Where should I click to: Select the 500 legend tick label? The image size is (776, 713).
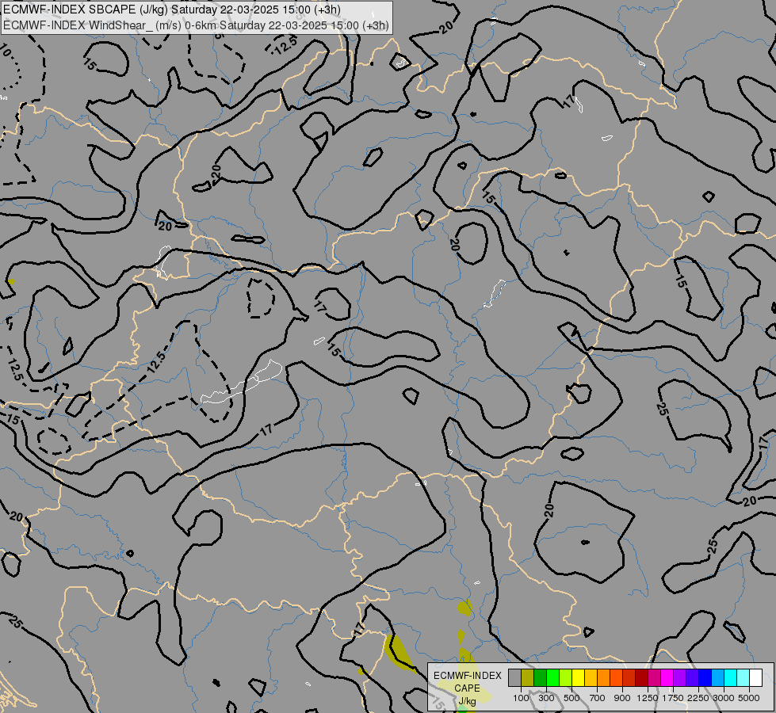point(571,698)
